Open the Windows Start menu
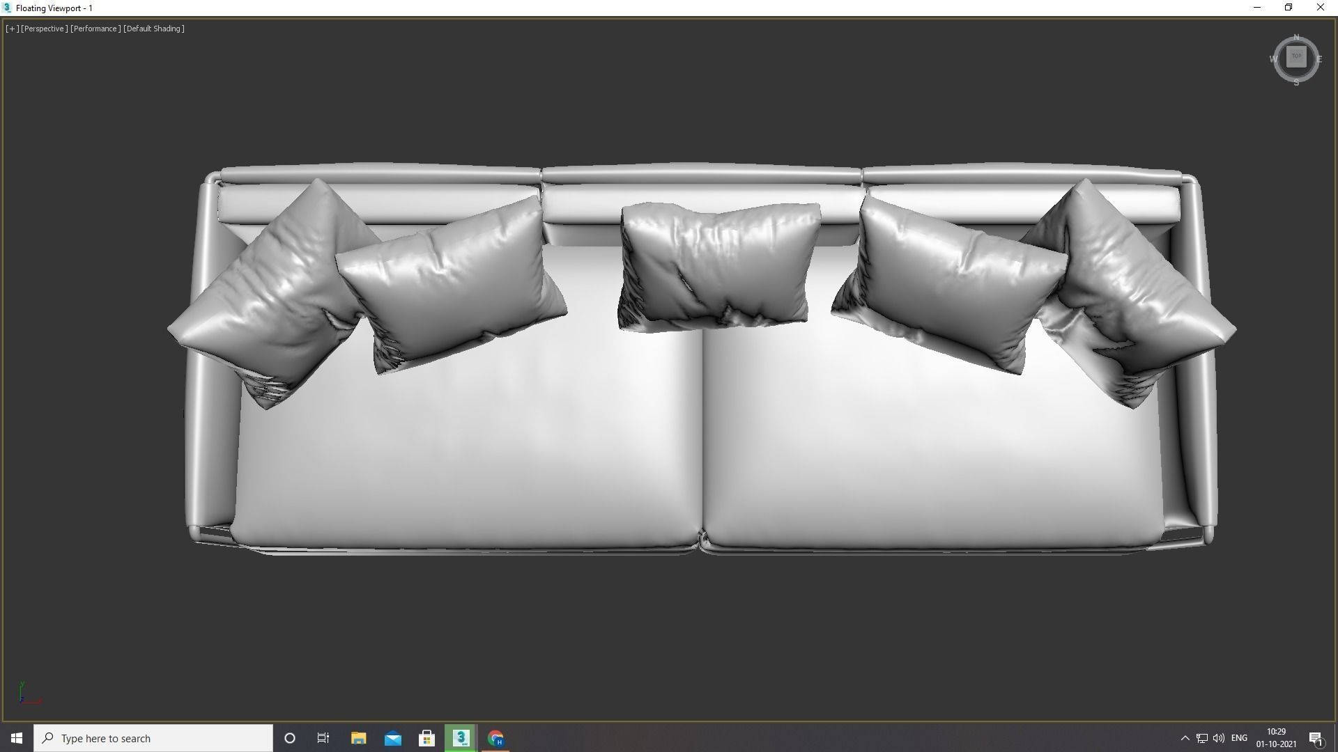The width and height of the screenshot is (1338, 752). coord(17,738)
